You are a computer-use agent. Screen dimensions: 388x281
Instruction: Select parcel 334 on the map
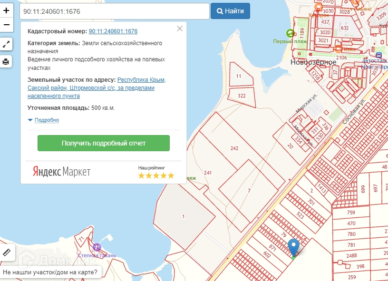[x=299, y=140]
